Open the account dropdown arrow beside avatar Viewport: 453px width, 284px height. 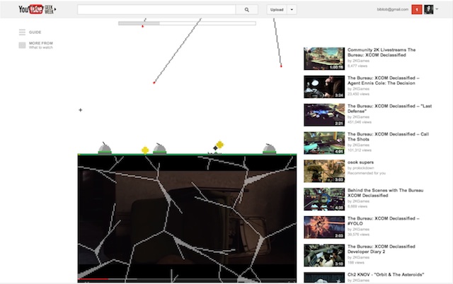coord(437,10)
